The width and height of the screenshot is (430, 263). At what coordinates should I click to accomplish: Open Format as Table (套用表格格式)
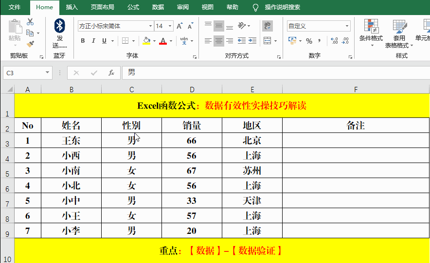[399, 33]
